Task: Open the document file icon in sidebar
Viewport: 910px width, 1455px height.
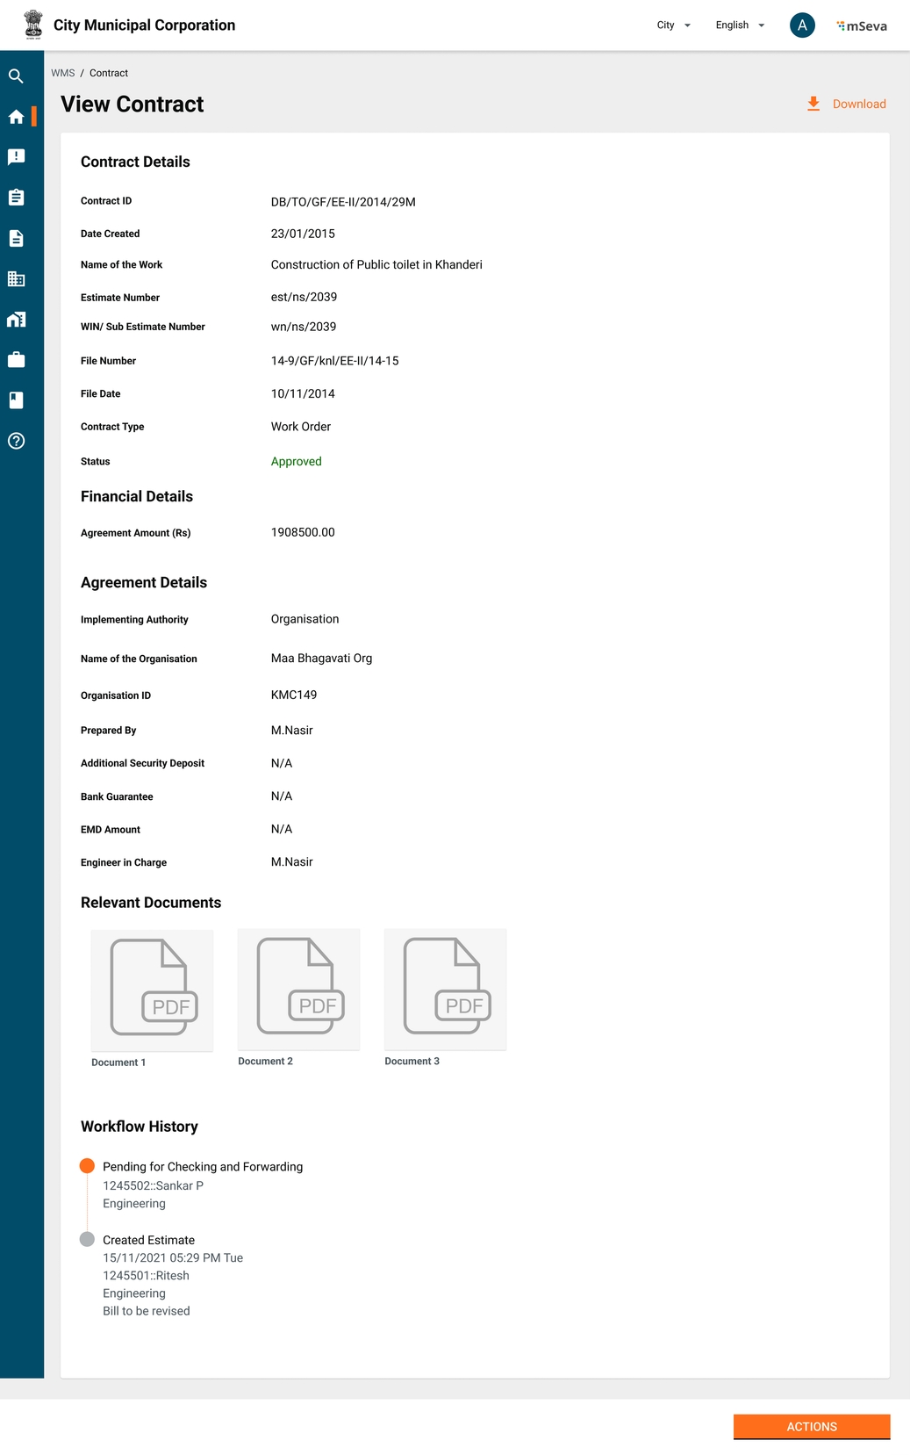Action: point(16,238)
